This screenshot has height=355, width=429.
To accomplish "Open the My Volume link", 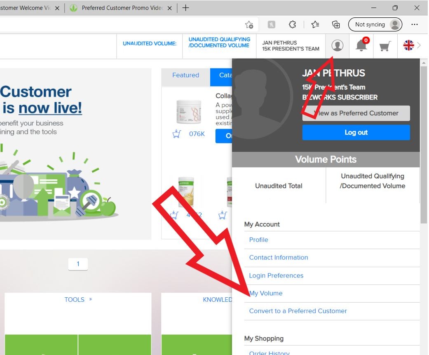I will [266, 293].
